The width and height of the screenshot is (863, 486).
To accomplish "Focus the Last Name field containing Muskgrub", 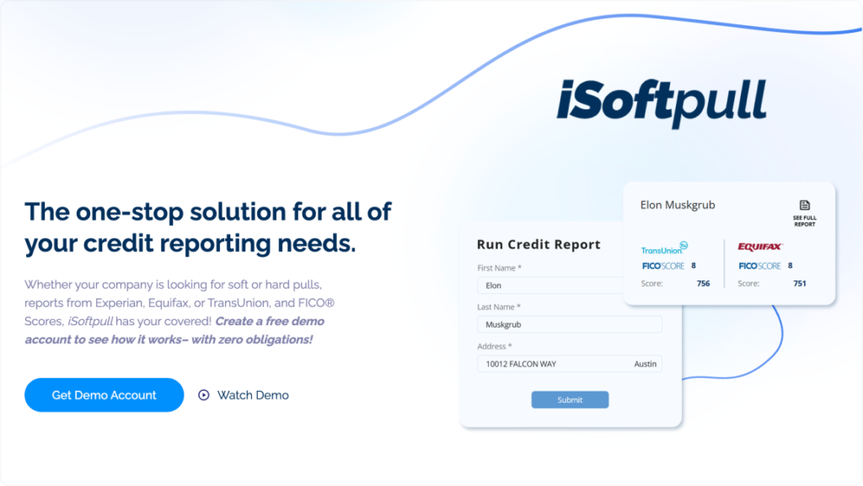I will [570, 324].
